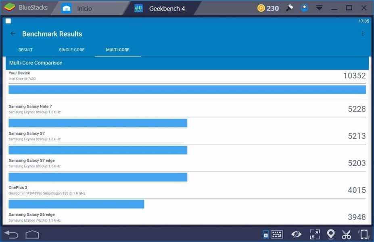Click the Intel Core i5-7400 label
This screenshot has width=374, height=242.
click(x=22, y=79)
